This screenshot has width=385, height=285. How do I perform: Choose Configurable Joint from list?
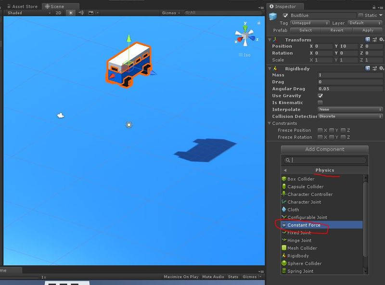point(322,217)
